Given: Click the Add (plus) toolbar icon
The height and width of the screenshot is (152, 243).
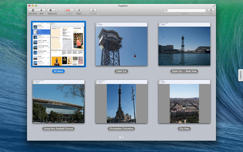Looking at the screenshot, I should click(x=41, y=10).
